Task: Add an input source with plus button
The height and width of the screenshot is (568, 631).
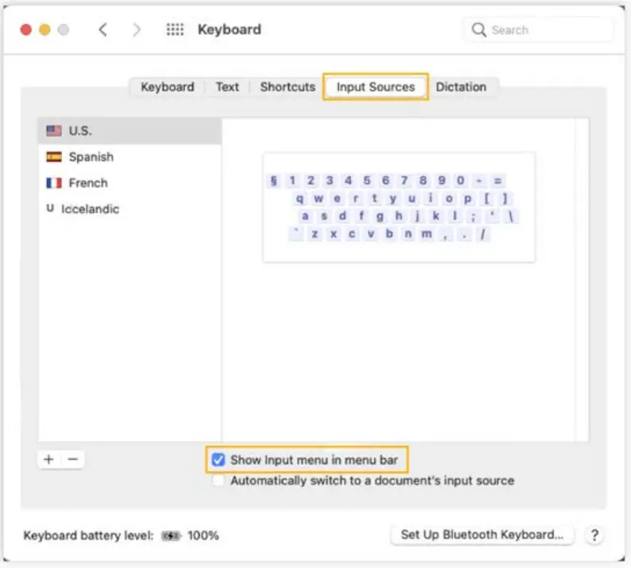Action: tap(49, 459)
